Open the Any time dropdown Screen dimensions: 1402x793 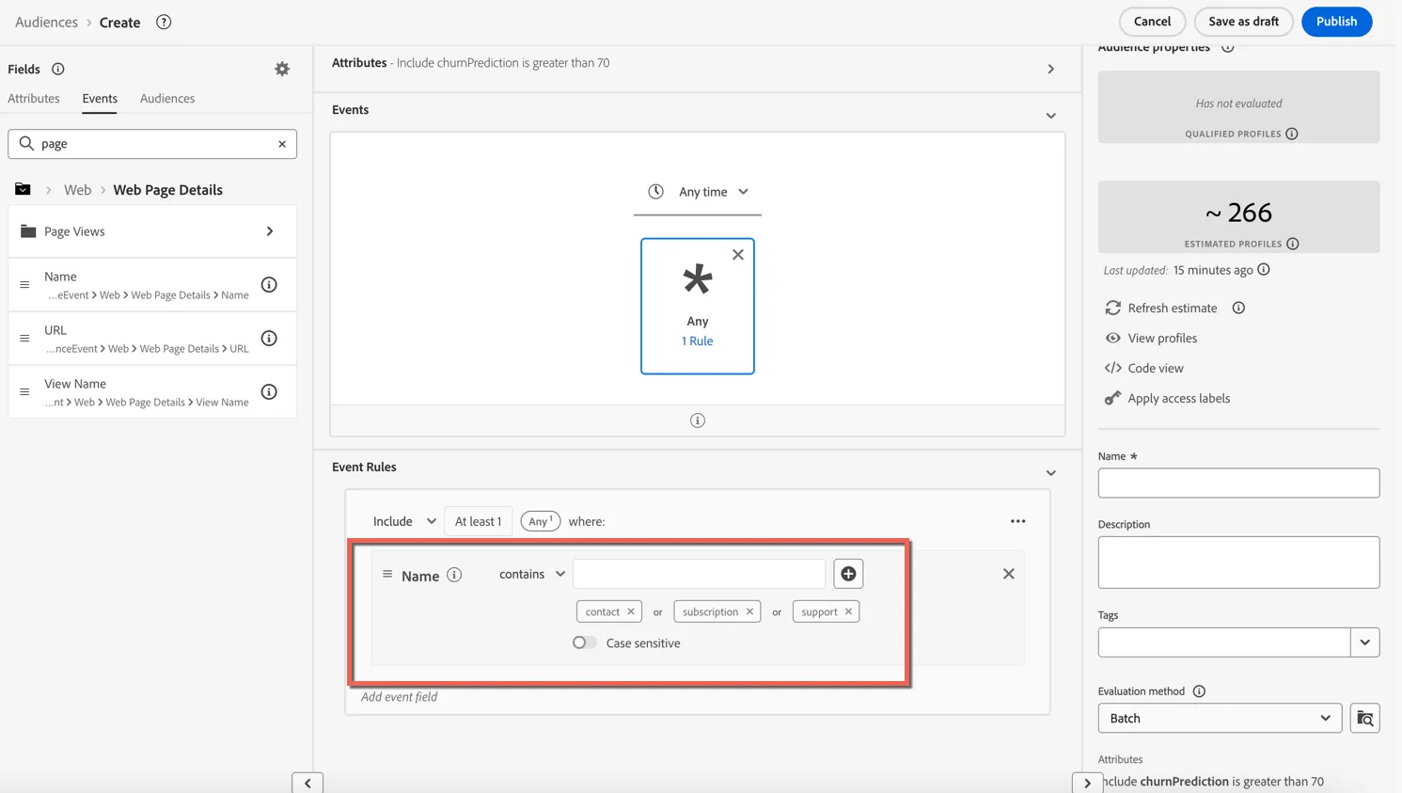[698, 192]
